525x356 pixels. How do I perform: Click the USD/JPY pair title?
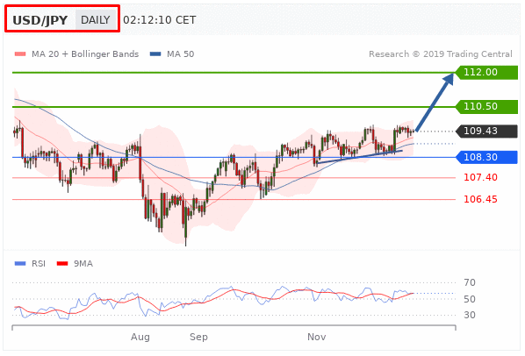pos(40,20)
